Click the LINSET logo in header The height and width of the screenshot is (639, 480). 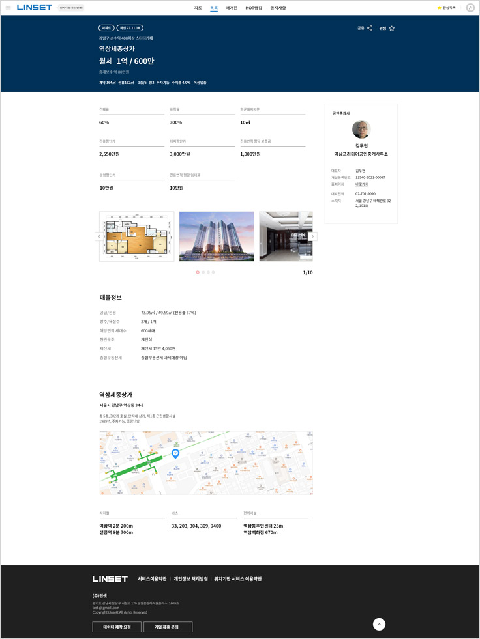click(35, 8)
